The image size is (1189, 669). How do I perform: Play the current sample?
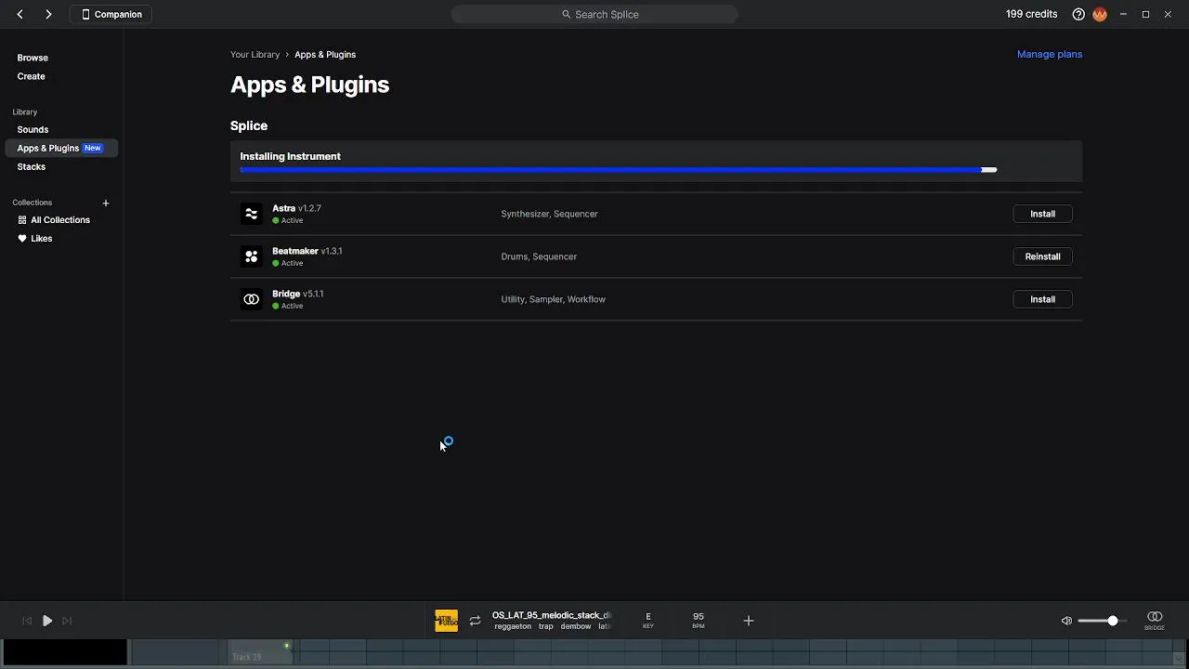click(47, 621)
